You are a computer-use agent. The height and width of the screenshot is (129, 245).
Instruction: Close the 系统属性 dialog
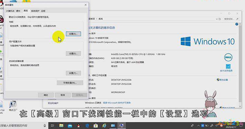pos(86,5)
